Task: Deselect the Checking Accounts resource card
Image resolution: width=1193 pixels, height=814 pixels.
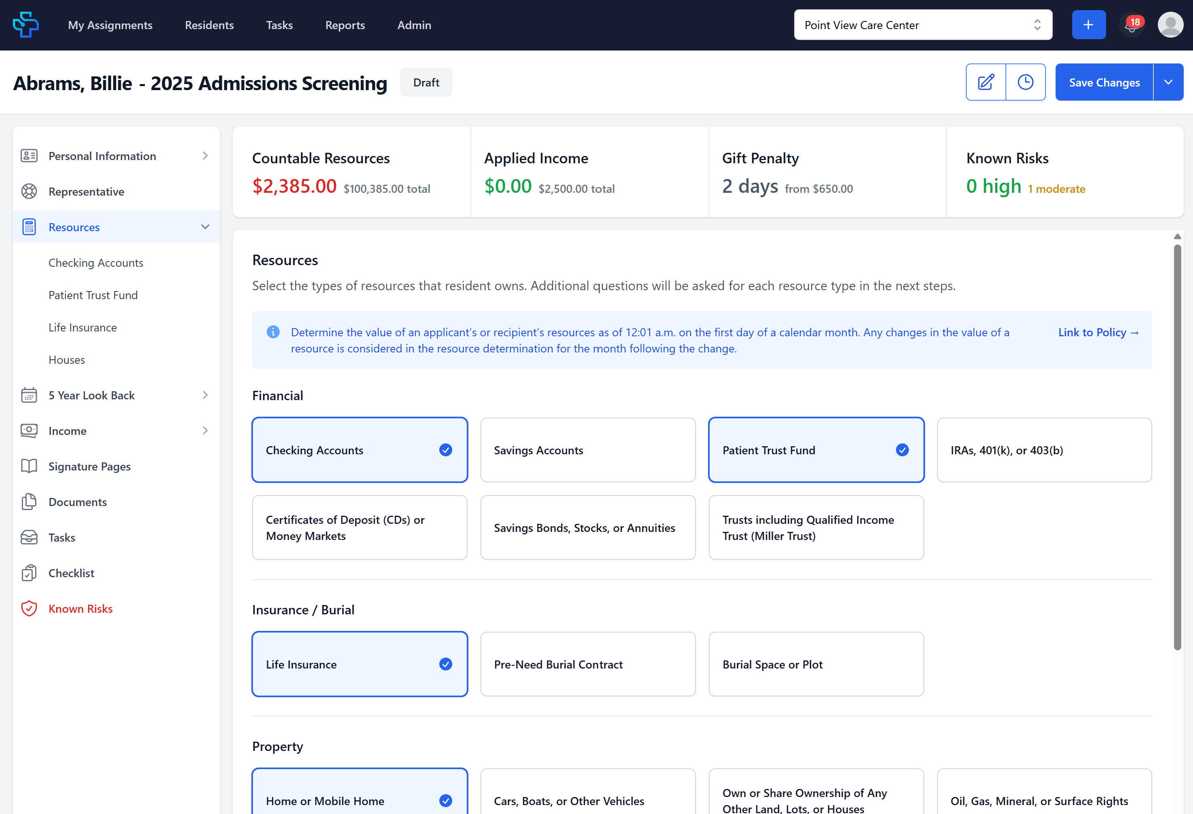Action: coord(359,450)
